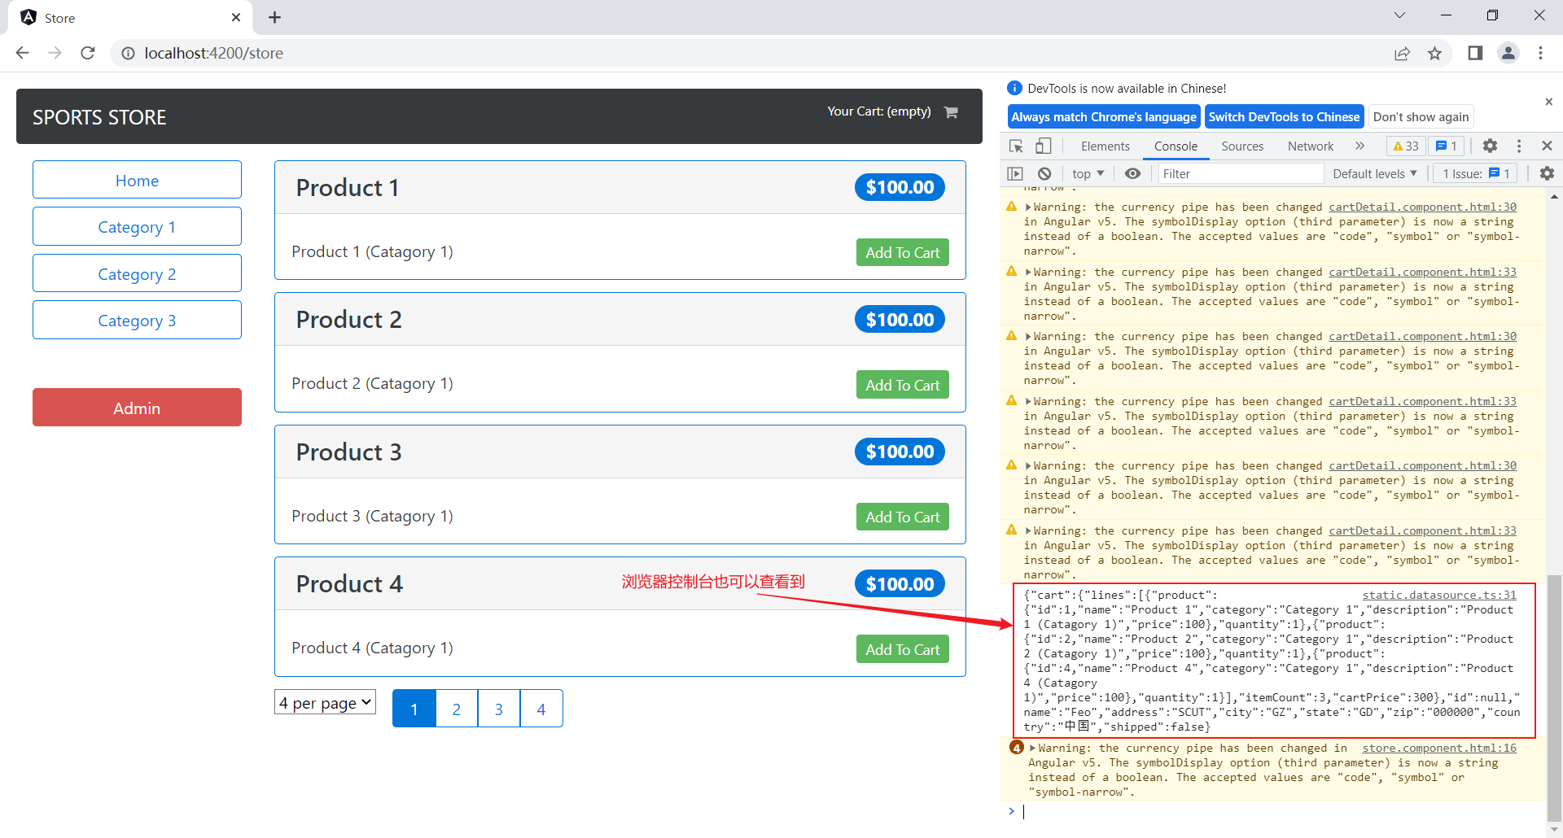
Task: Change the '4 per page' selector
Action: [325, 702]
